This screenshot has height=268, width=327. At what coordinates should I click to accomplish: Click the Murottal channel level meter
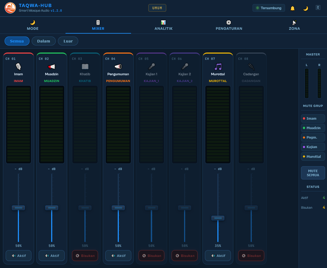(x=218, y=125)
